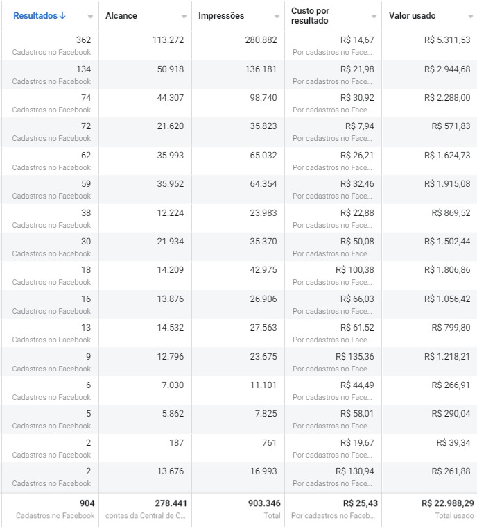The width and height of the screenshot is (477, 527).
Task: Open the Valor usado column dropdown arrow
Action: click(x=471, y=17)
